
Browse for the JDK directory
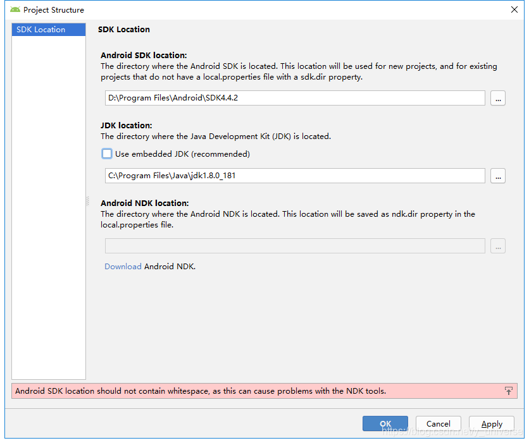[x=498, y=176]
